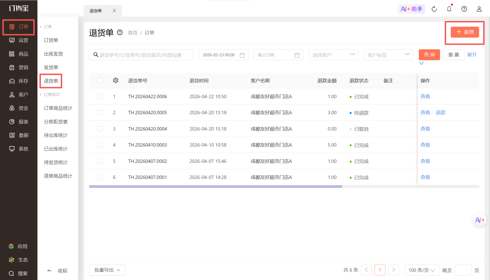Open the 客户标签 tag selector
Viewport: 490px width, 280px height.
coord(388,55)
